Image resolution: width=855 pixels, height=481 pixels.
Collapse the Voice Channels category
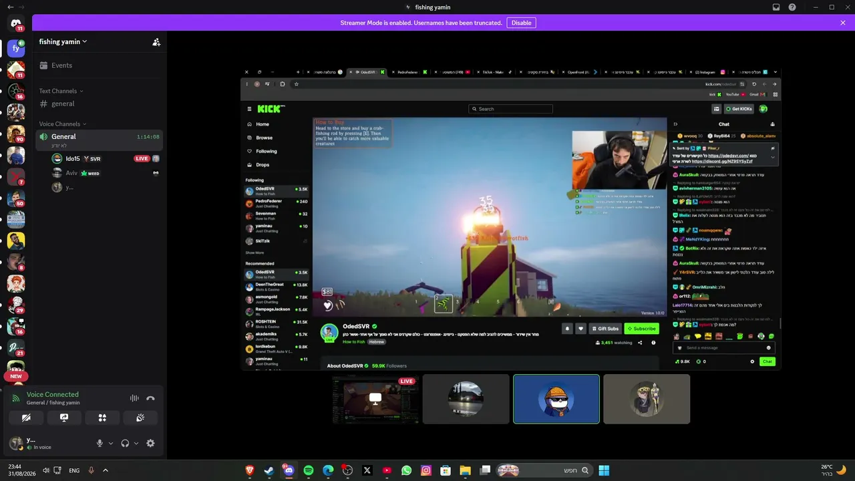click(x=63, y=124)
